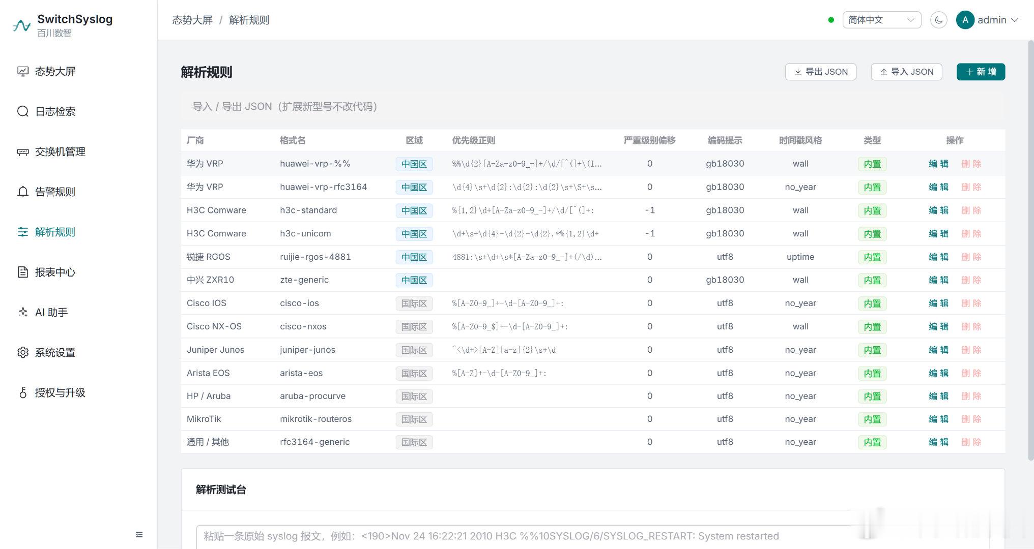
Task: Click the 导出 JSON button
Action: [820, 72]
